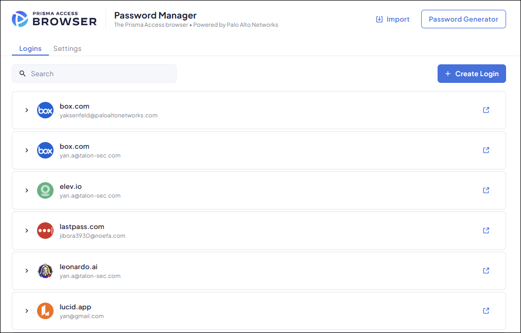
Task: Focus the Search input field
Action: (x=94, y=74)
